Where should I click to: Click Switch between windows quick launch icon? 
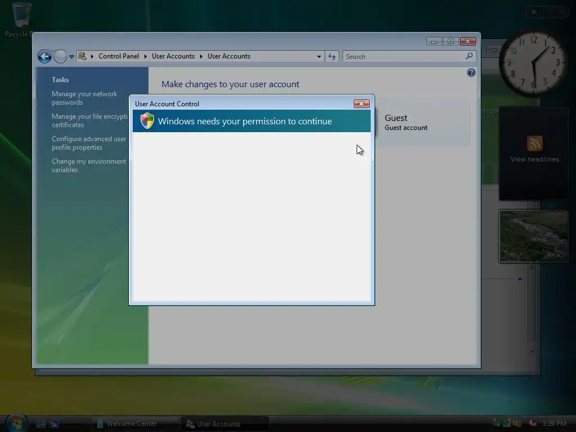(x=54, y=424)
